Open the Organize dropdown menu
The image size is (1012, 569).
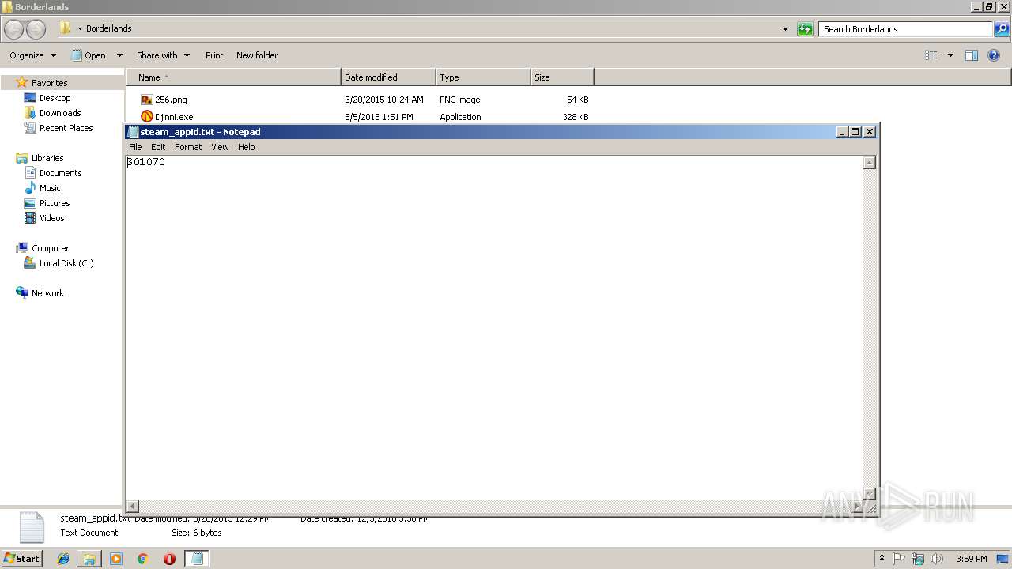32,55
